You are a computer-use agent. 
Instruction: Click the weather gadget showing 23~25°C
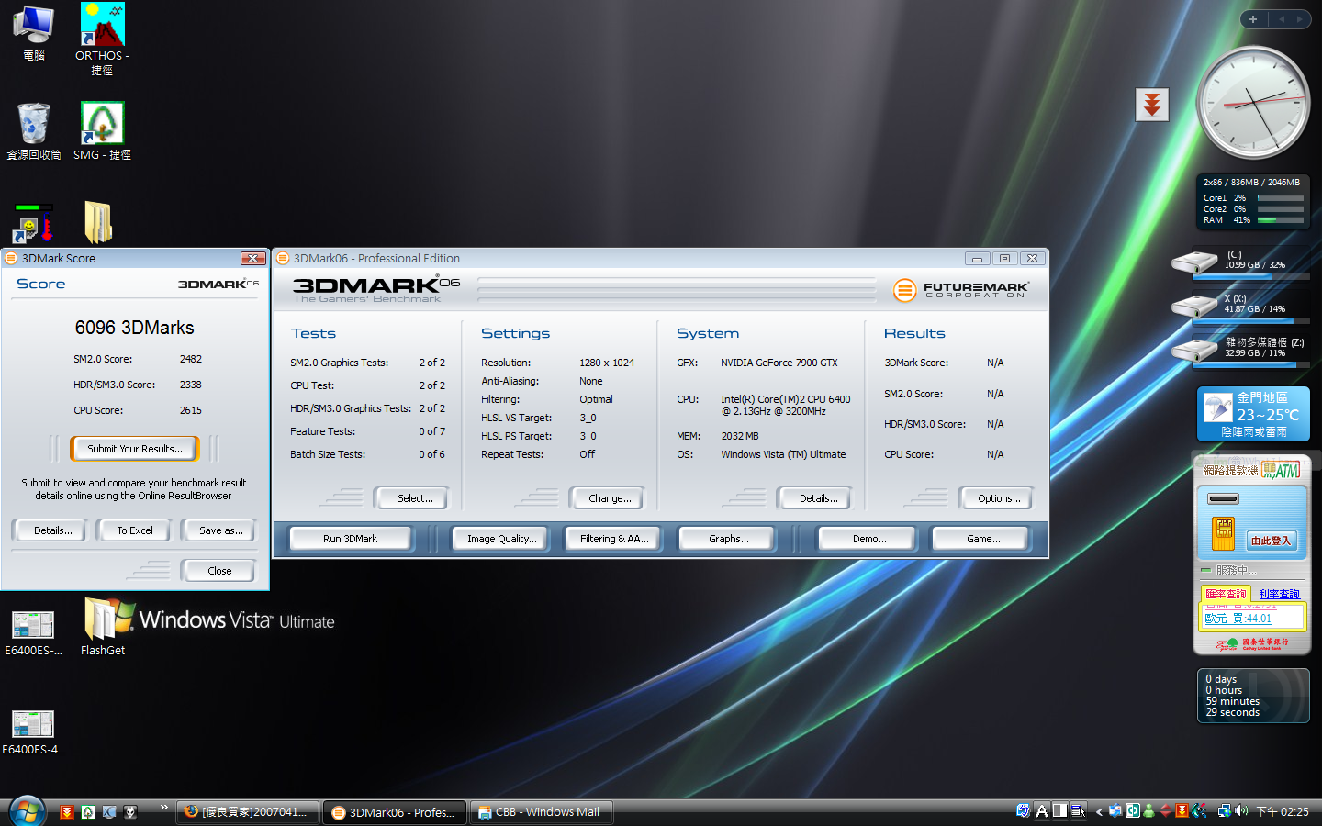click(1253, 414)
